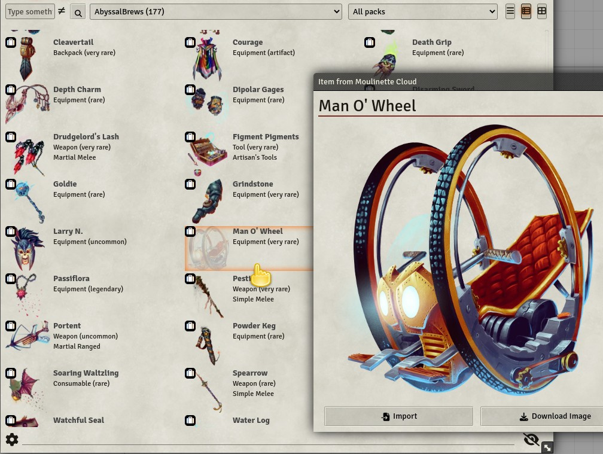Open the AbyssalBrews creator dropdown
Image resolution: width=603 pixels, height=454 pixels.
(x=216, y=11)
